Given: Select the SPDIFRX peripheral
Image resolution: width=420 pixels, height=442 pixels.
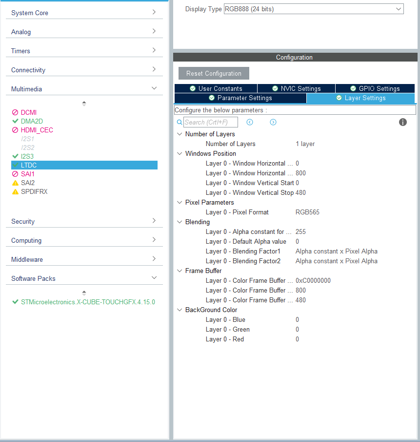Looking at the screenshot, I should [x=34, y=191].
